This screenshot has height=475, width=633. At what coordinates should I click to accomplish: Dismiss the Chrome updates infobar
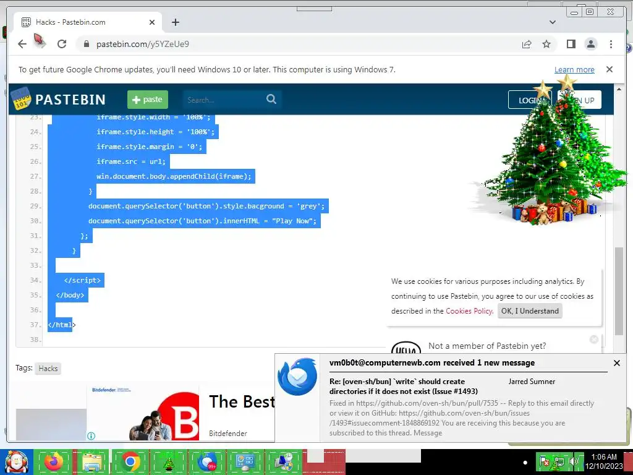pyautogui.click(x=609, y=69)
